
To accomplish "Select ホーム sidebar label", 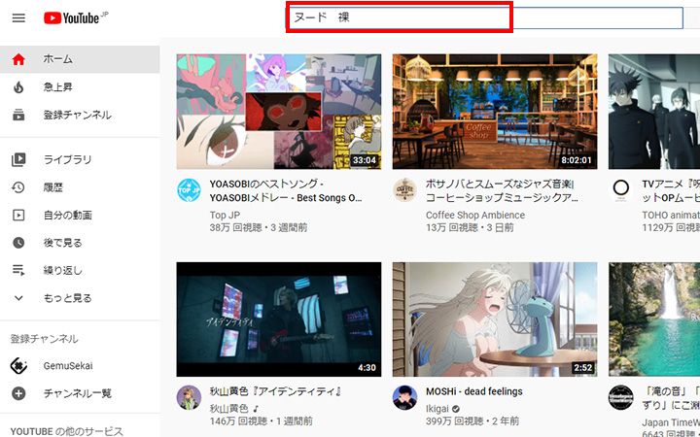I will (x=58, y=59).
